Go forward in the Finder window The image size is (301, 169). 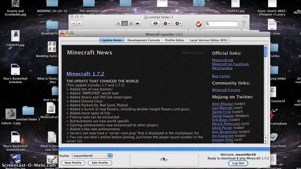pos(79,23)
